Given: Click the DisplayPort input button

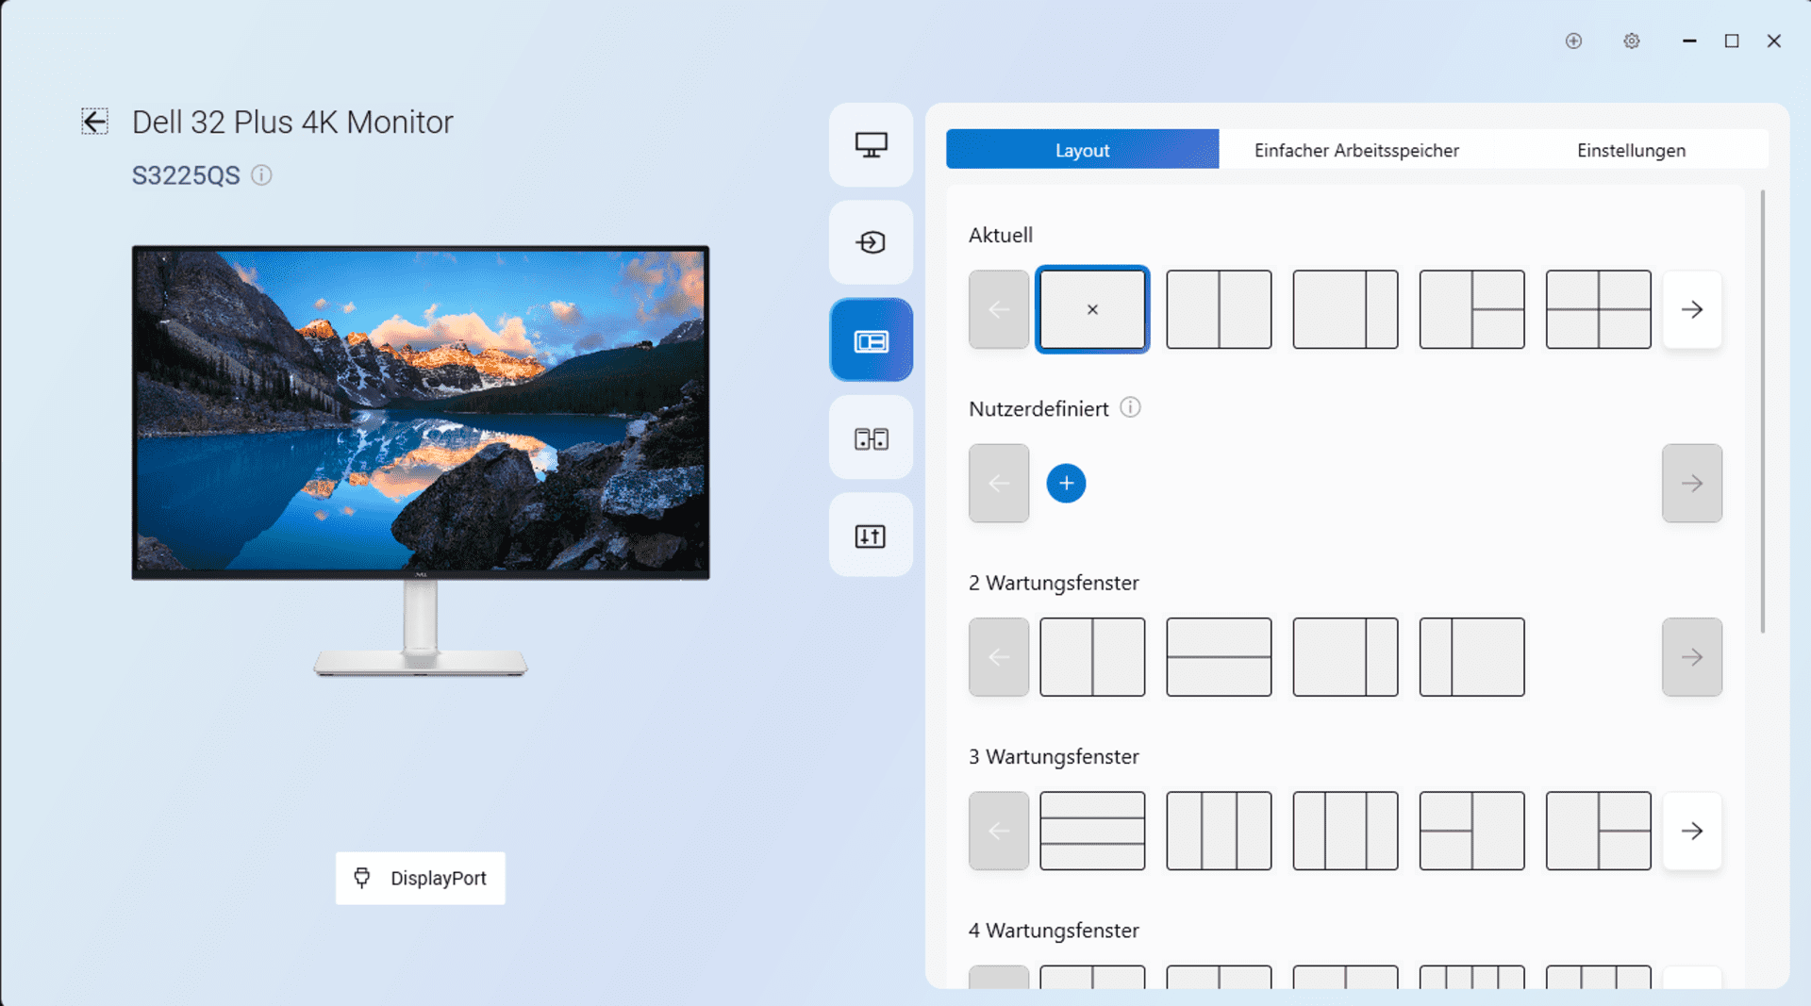Looking at the screenshot, I should click(x=420, y=878).
